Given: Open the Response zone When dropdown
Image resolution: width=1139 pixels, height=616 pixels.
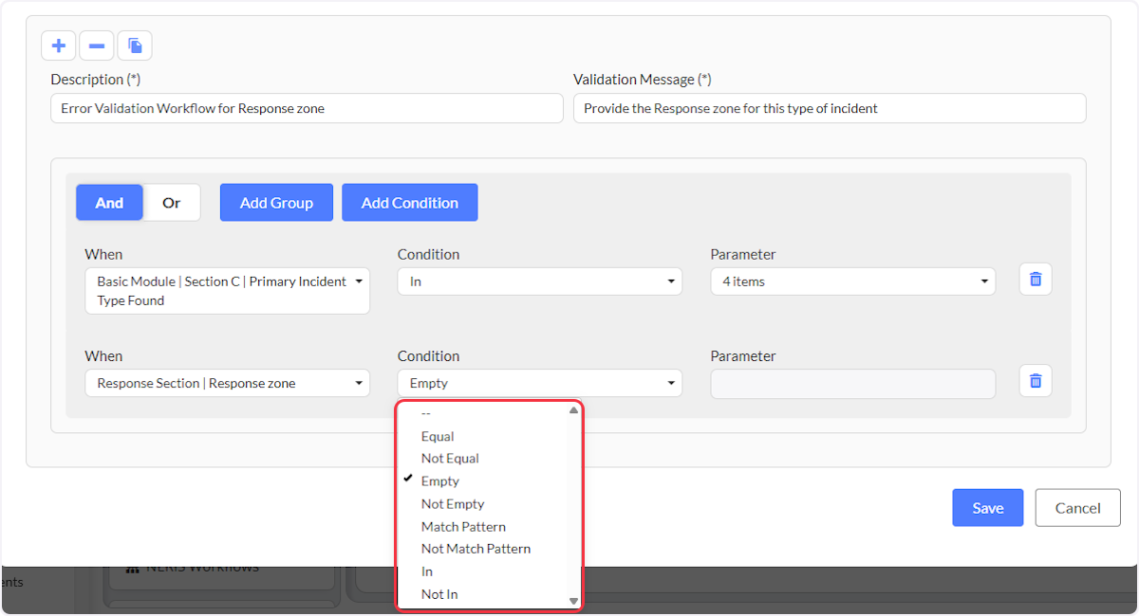Looking at the screenshot, I should (x=227, y=383).
